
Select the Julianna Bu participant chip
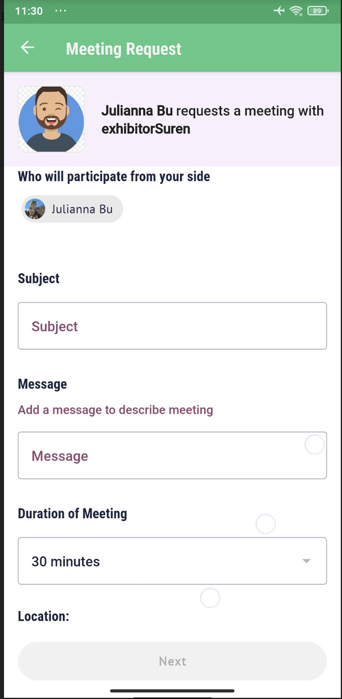[72, 209]
